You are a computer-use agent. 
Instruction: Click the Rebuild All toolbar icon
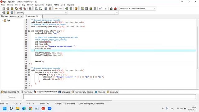click(x=95, y=8)
